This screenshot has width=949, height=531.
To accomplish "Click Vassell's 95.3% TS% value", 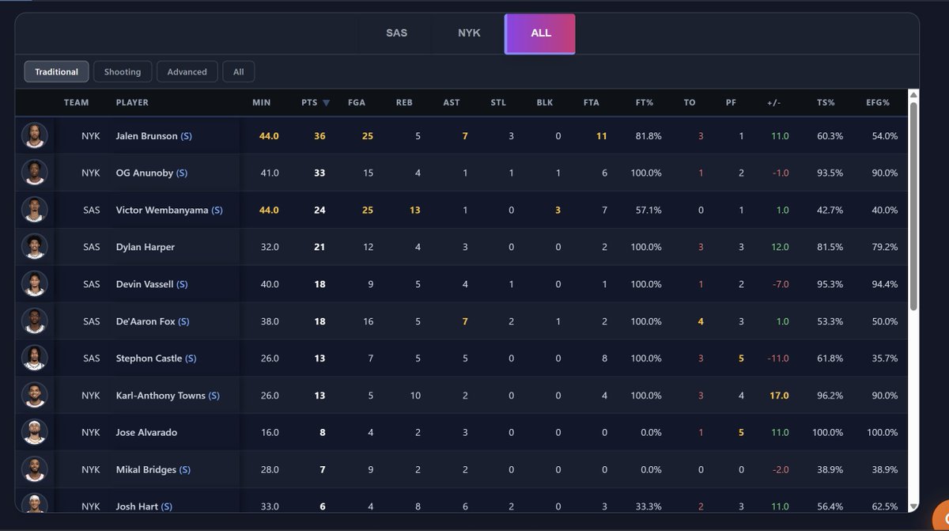I will tap(830, 285).
